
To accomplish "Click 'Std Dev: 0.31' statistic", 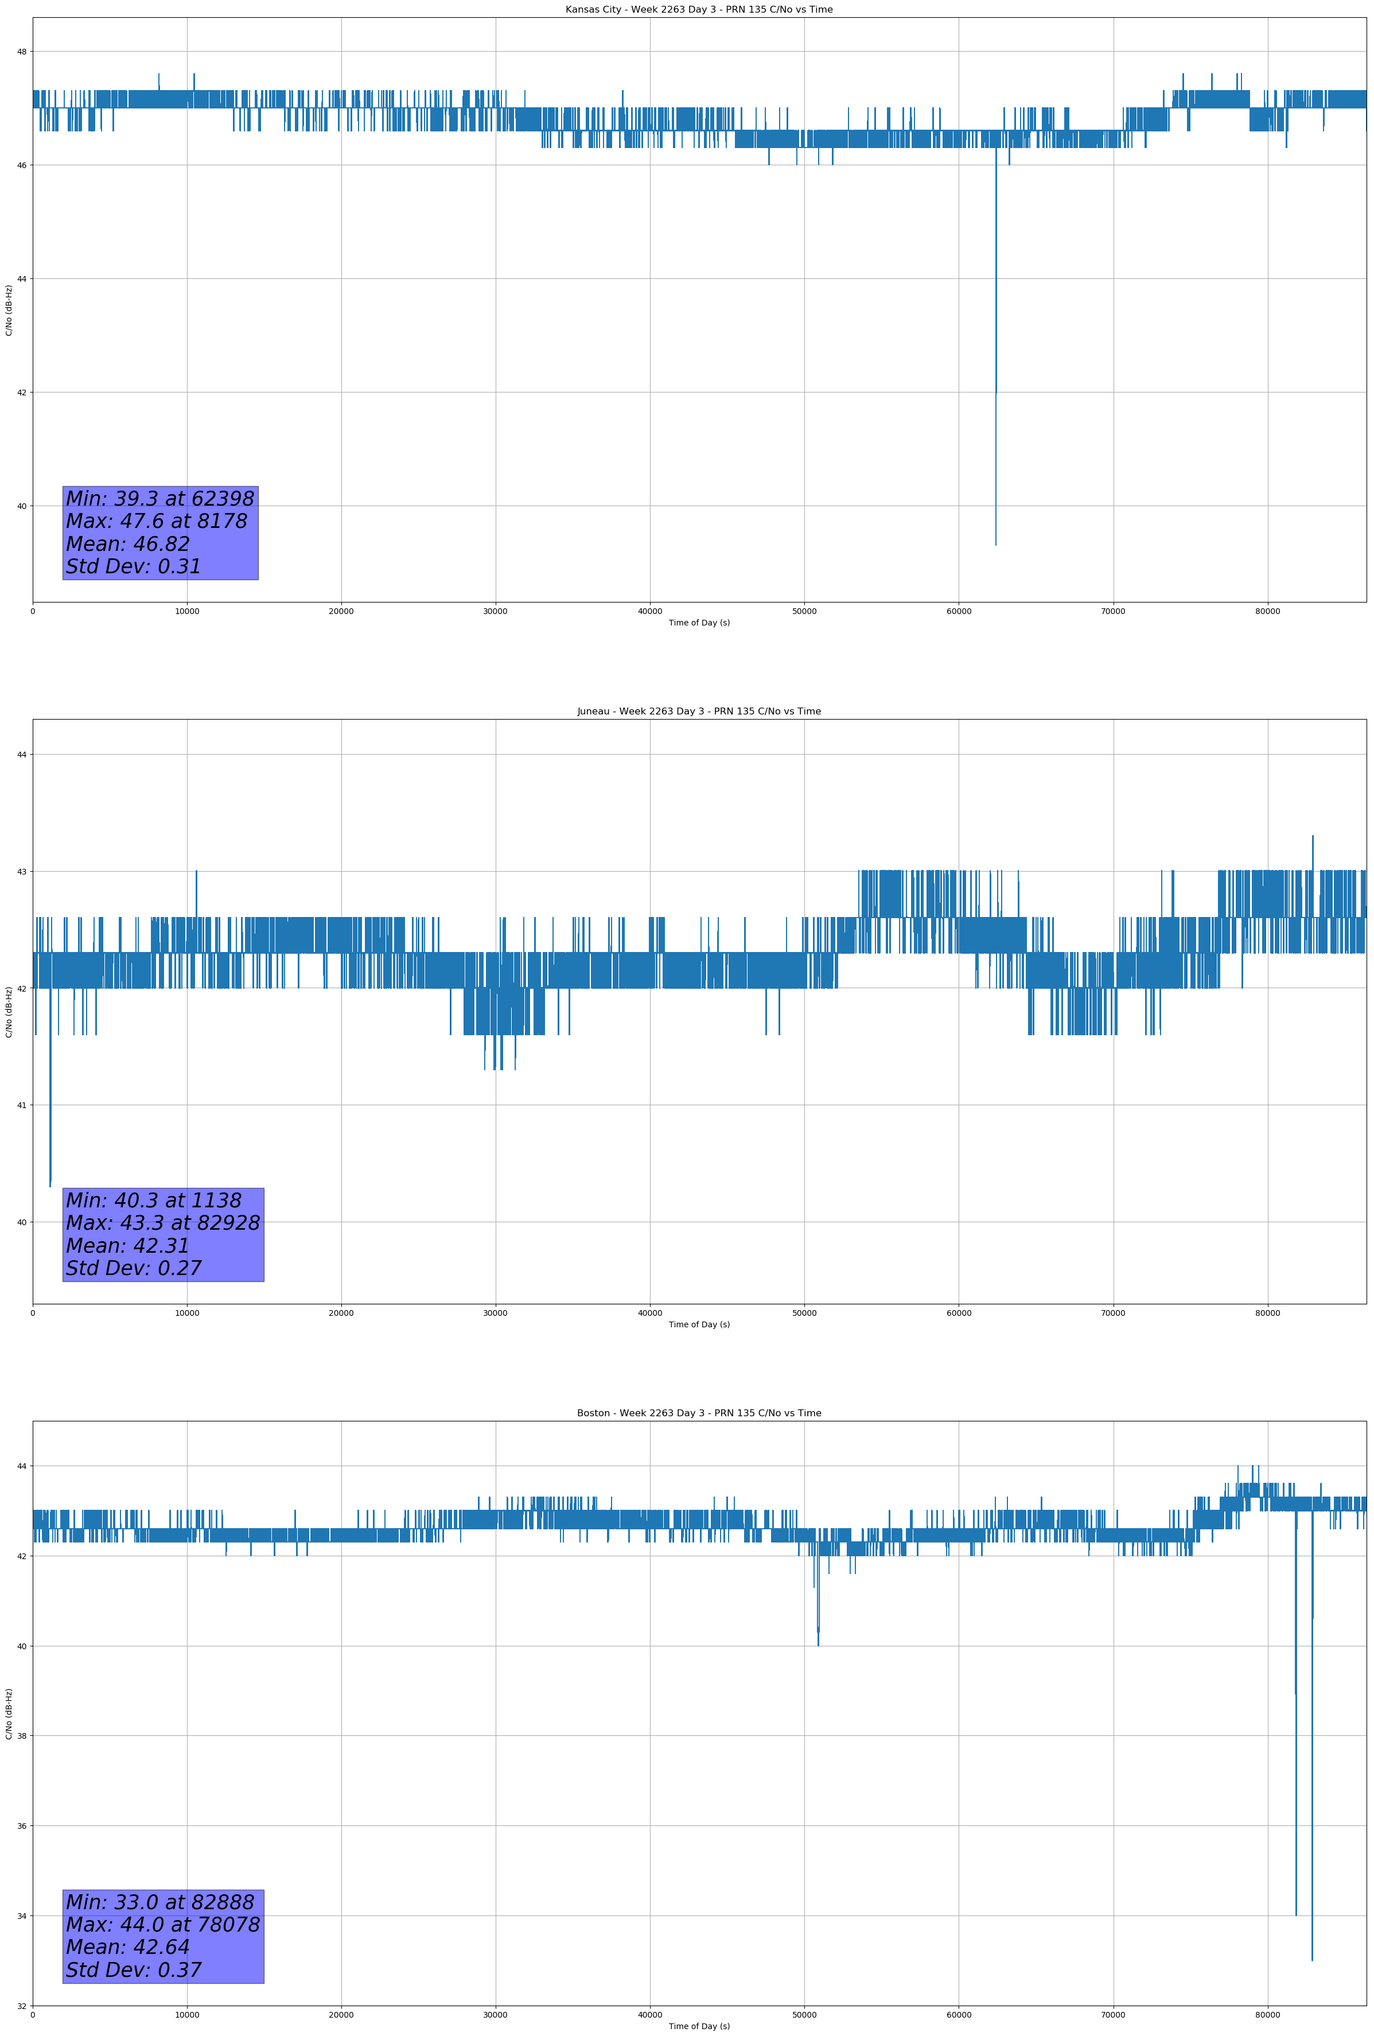I will click(x=134, y=567).
